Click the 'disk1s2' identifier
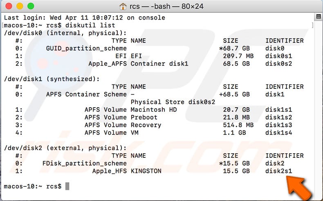 coord(279,117)
